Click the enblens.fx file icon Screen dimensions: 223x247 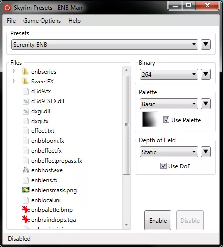click(26, 180)
